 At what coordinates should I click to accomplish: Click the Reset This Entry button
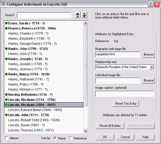pos(126,103)
